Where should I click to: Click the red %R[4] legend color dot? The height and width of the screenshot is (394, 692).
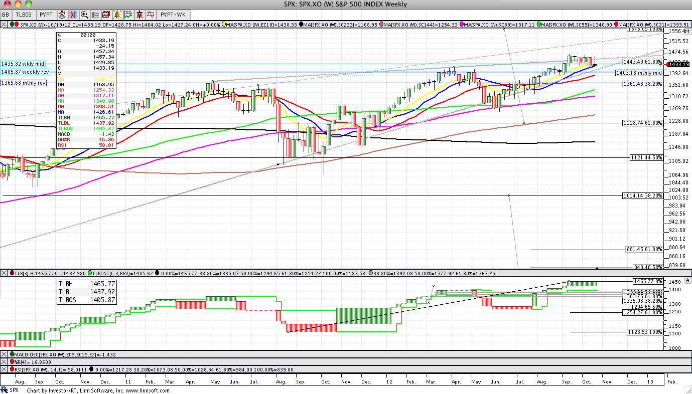click(12, 361)
